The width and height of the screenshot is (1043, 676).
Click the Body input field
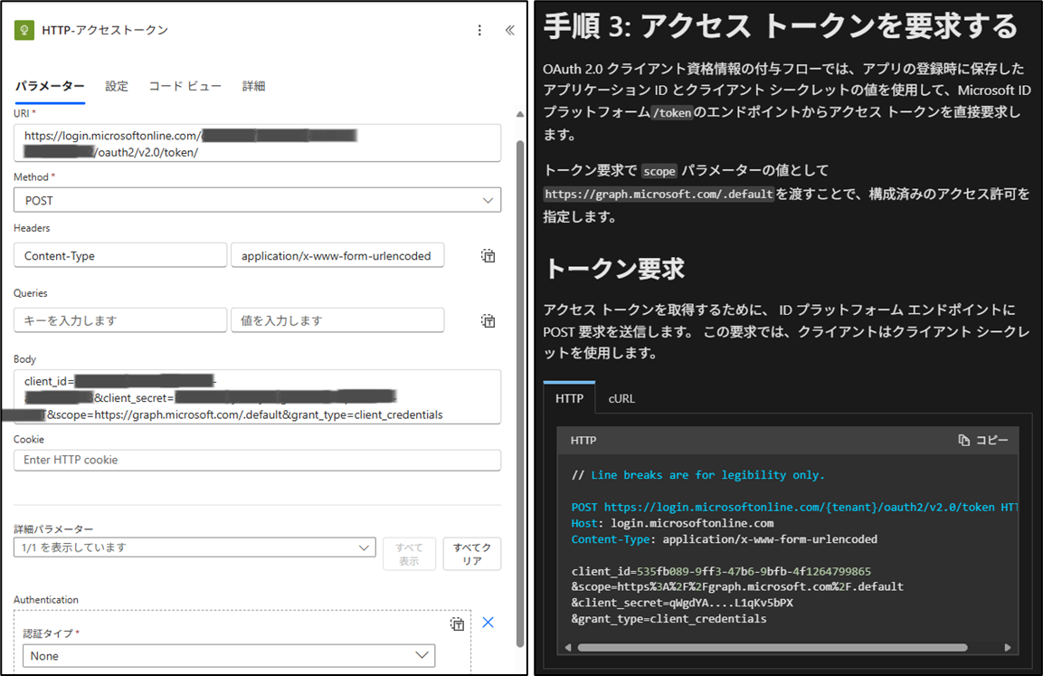click(258, 397)
